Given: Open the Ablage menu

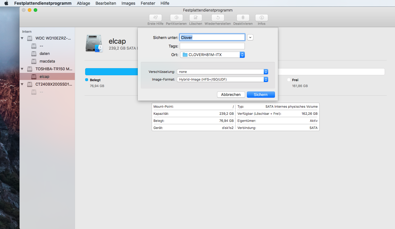Looking at the screenshot, I should coord(83,3).
